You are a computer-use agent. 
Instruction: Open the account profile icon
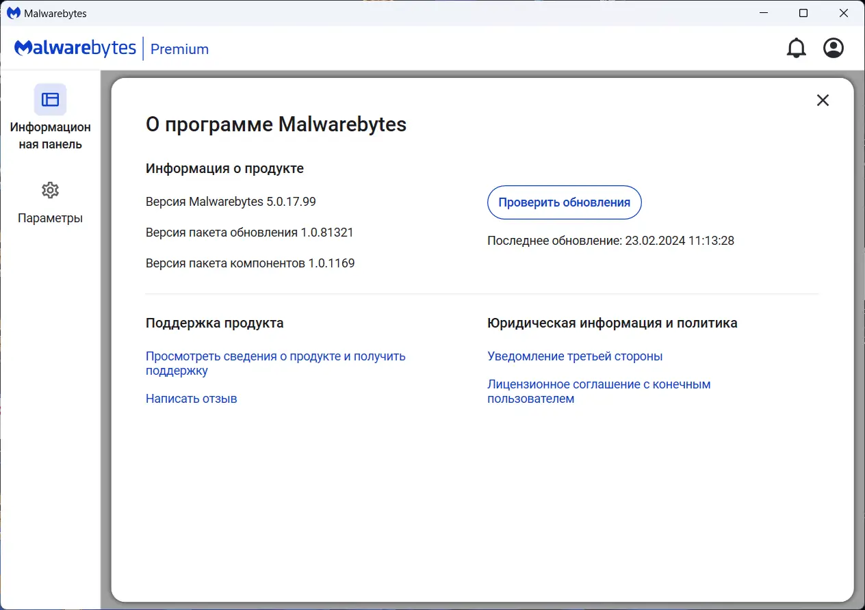click(833, 48)
